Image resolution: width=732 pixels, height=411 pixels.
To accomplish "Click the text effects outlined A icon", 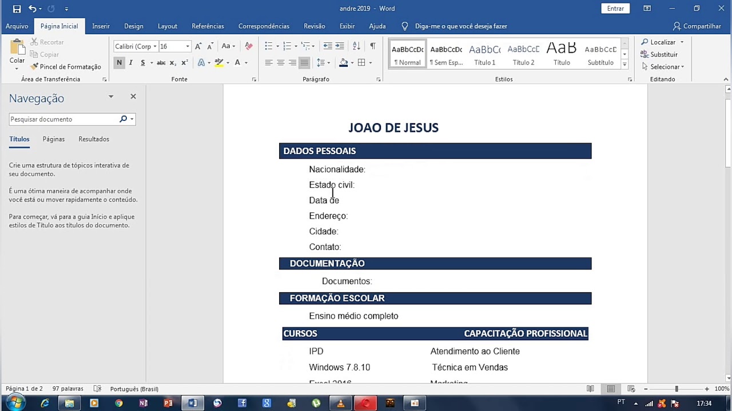I will [201, 63].
